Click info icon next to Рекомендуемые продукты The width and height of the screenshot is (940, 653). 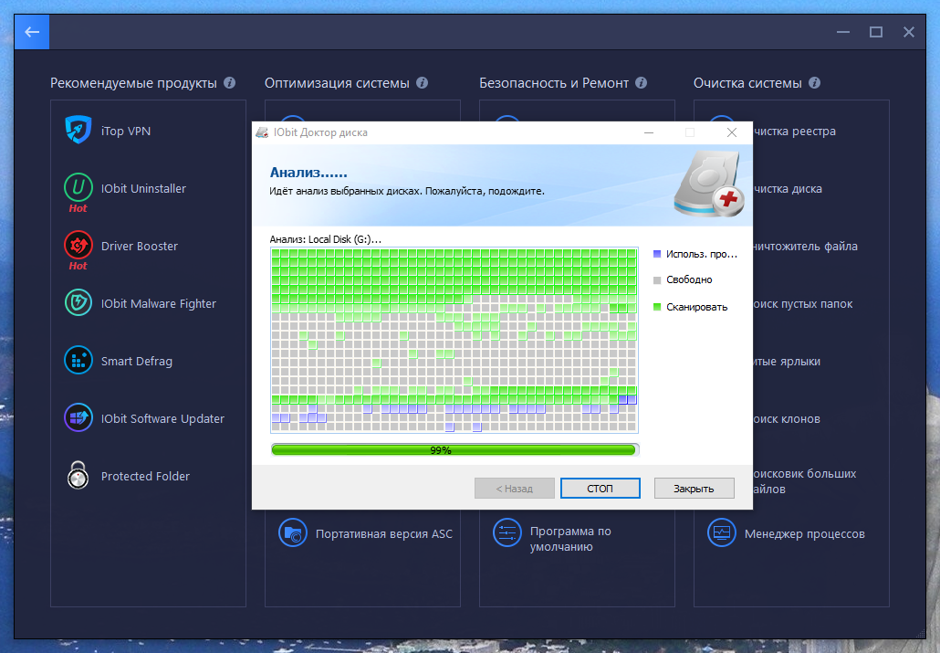(x=229, y=83)
